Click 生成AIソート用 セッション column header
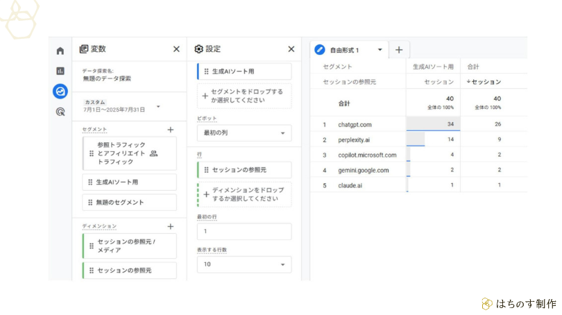Screen dimensions: 562x315 tap(439, 82)
